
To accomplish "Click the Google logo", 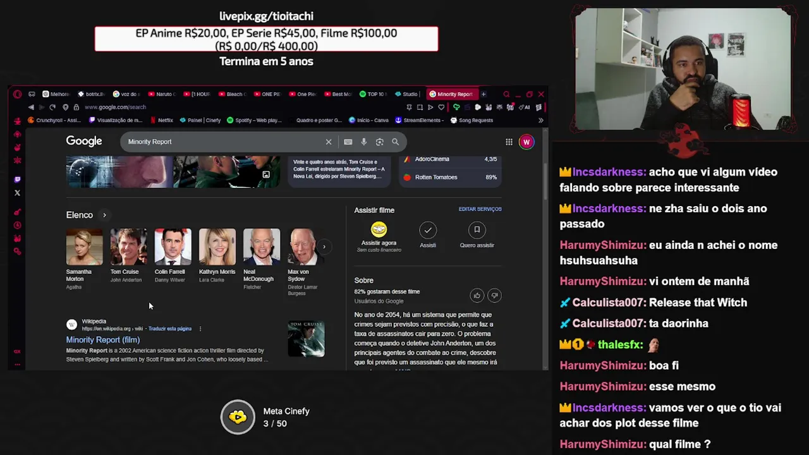I will 84,141.
